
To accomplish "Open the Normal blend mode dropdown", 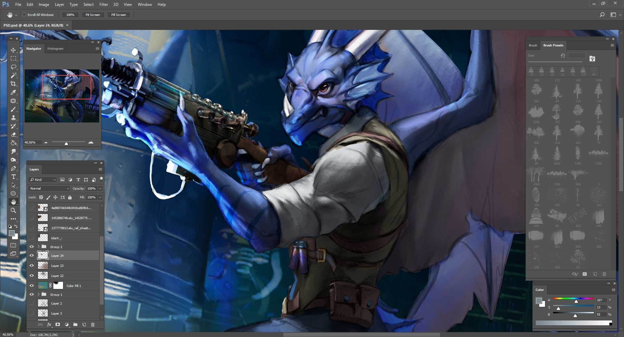I will pyautogui.click(x=49, y=188).
